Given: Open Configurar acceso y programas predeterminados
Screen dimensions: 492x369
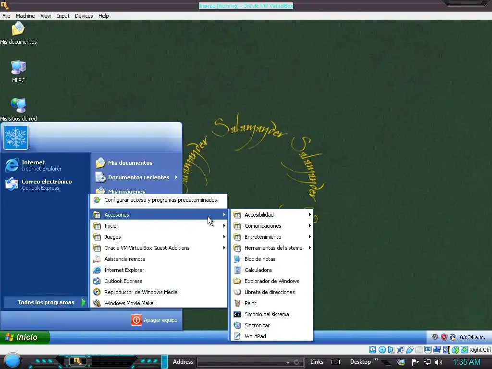Looking at the screenshot, I should tap(159, 200).
